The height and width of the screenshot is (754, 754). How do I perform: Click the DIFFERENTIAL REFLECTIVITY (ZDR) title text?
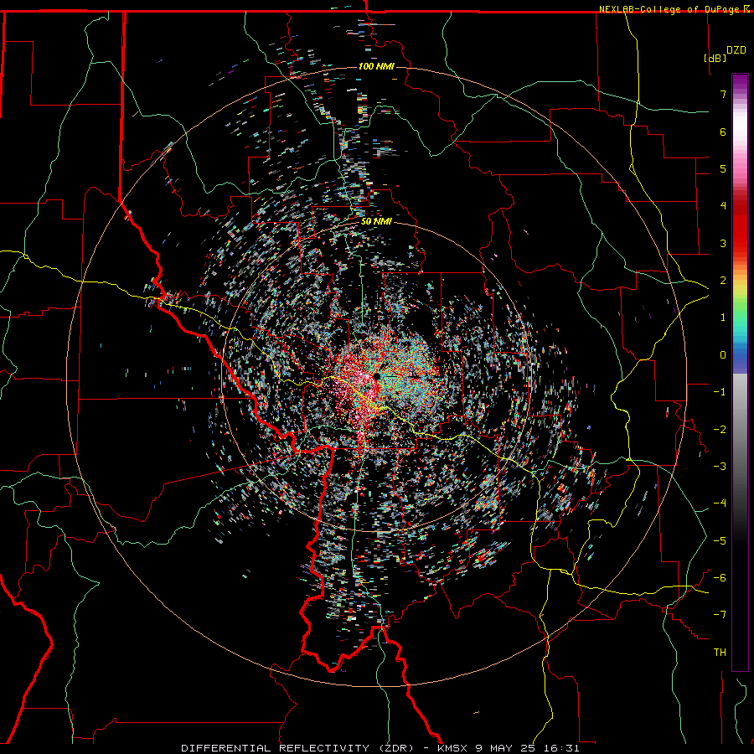coord(297,748)
